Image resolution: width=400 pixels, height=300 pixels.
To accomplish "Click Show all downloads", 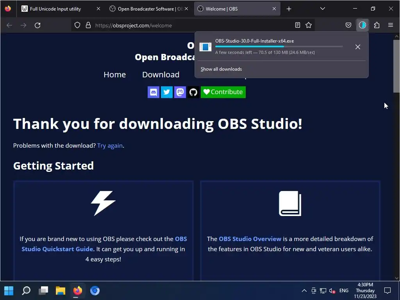I will coord(221,69).
